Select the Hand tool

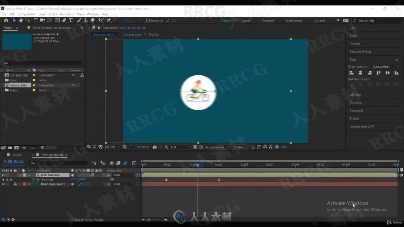pyautogui.click(x=21, y=20)
